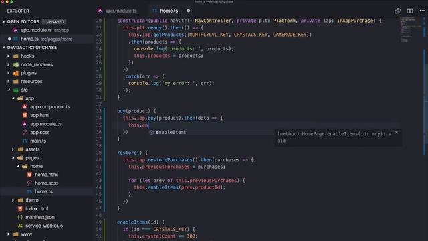428x241 pixels.
Task: Click the Angular icon beside app.component.ts
Action: tap(25, 107)
